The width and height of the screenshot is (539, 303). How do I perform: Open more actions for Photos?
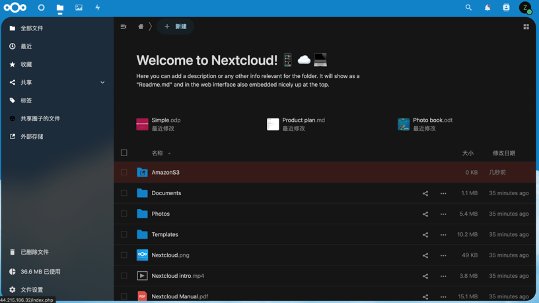pos(443,214)
